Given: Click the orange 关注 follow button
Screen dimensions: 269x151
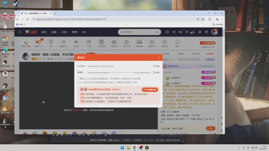Looking at the screenshot, I should coord(211,129).
